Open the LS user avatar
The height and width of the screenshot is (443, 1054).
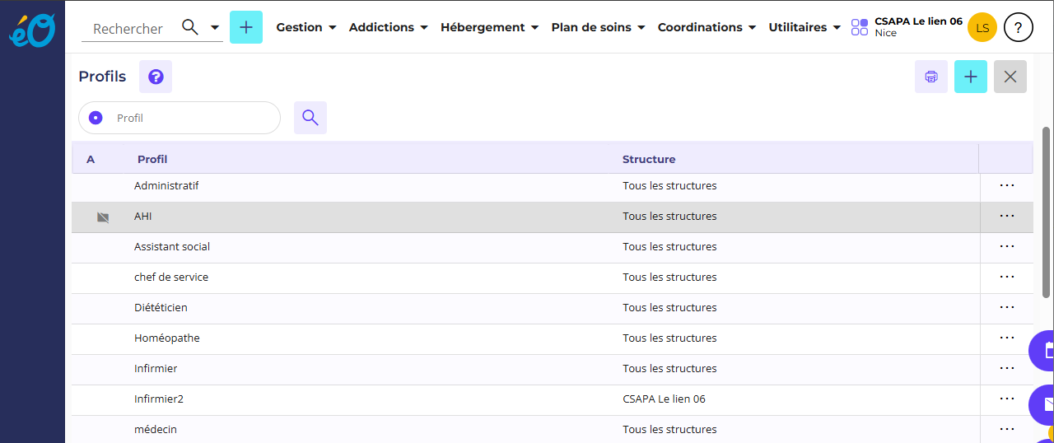point(982,27)
